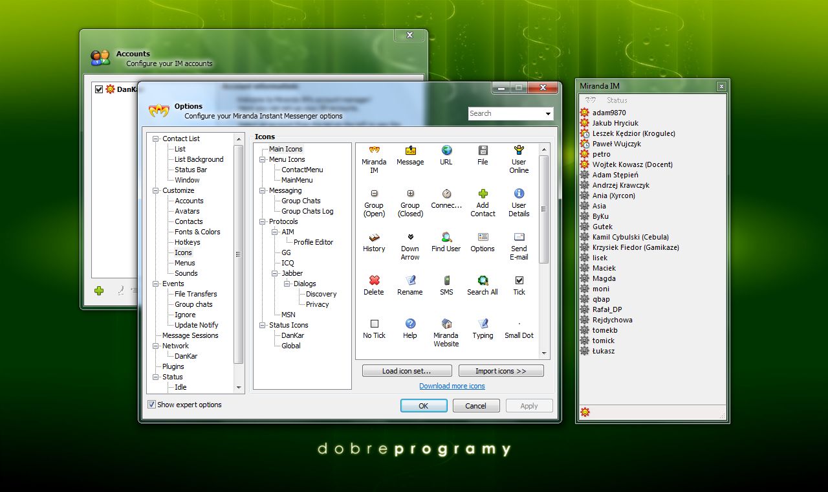The image size is (828, 492).
Task: Select the User Online icon
Action: tap(519, 151)
